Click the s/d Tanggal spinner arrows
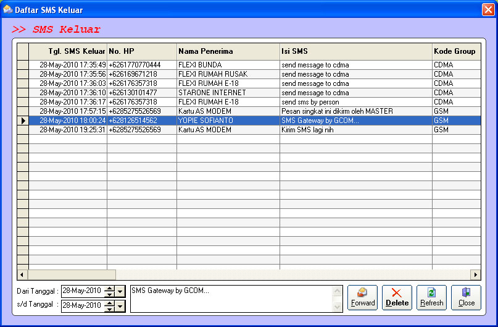Image resolution: width=498 pixels, height=327 pixels. [109, 305]
